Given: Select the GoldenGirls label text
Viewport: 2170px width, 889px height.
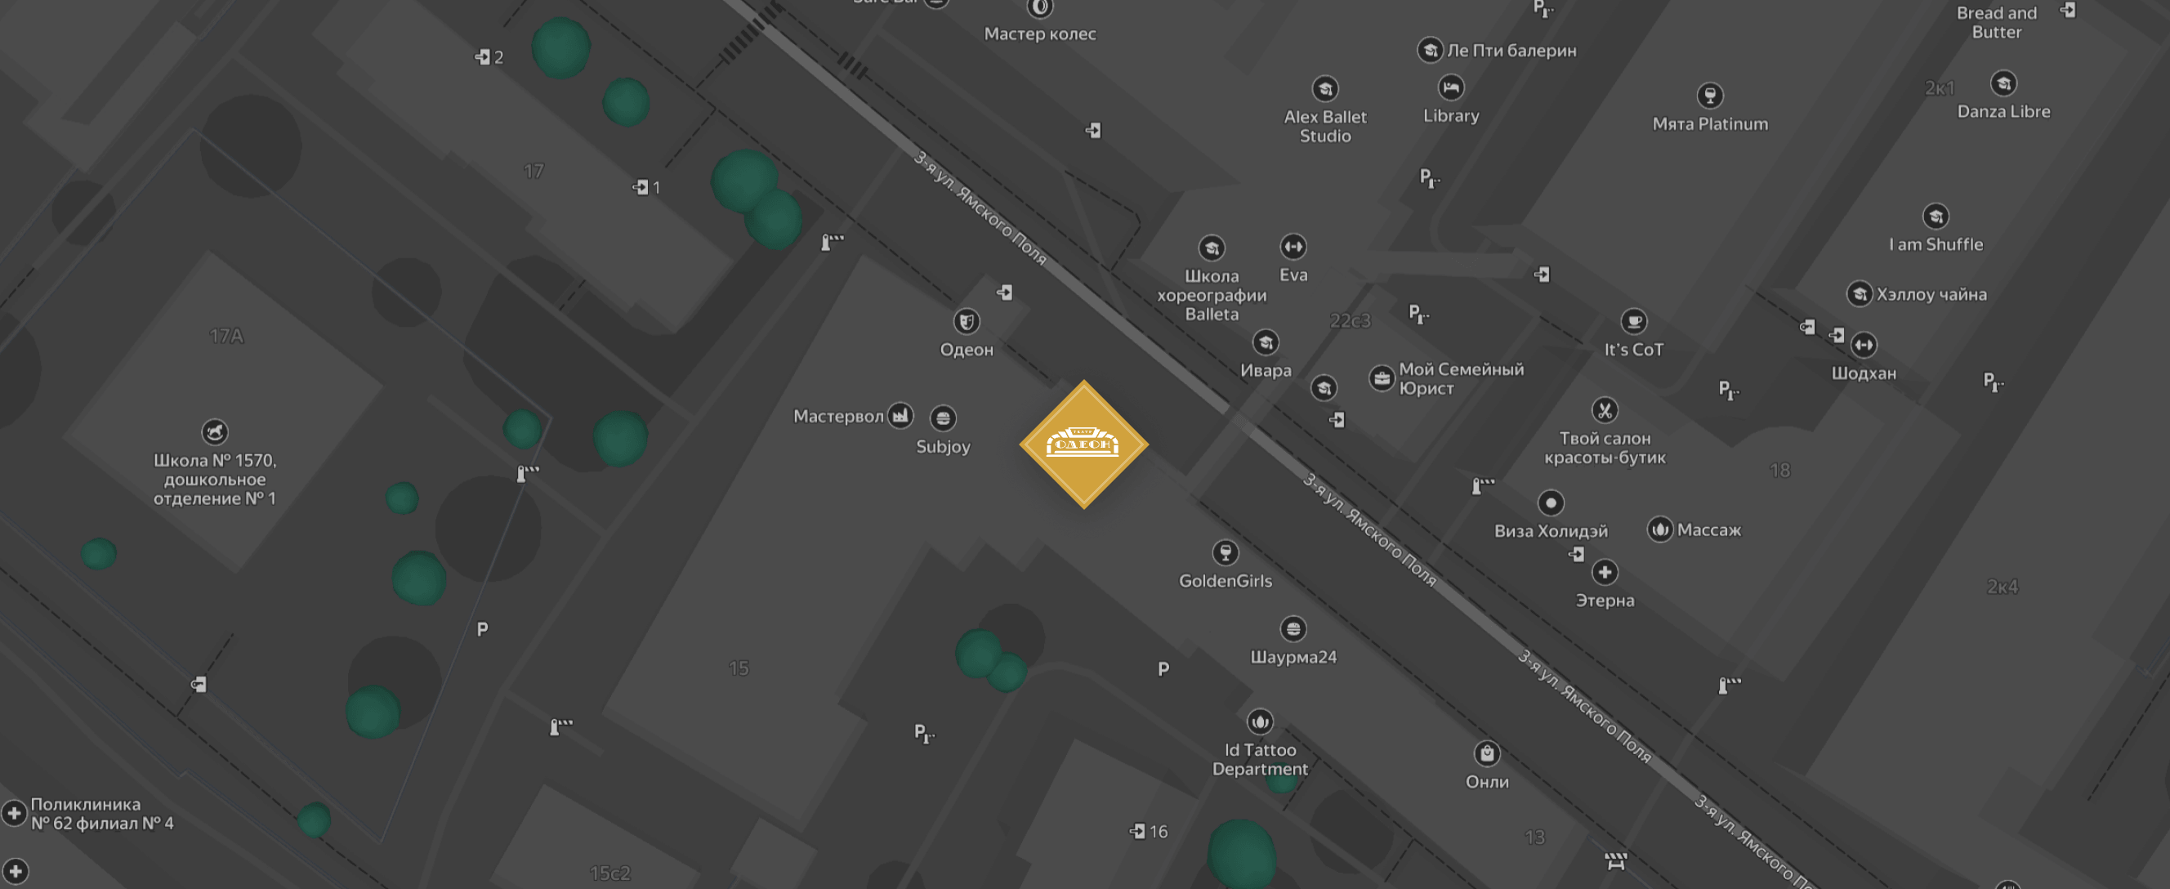Looking at the screenshot, I should pos(1225,581).
